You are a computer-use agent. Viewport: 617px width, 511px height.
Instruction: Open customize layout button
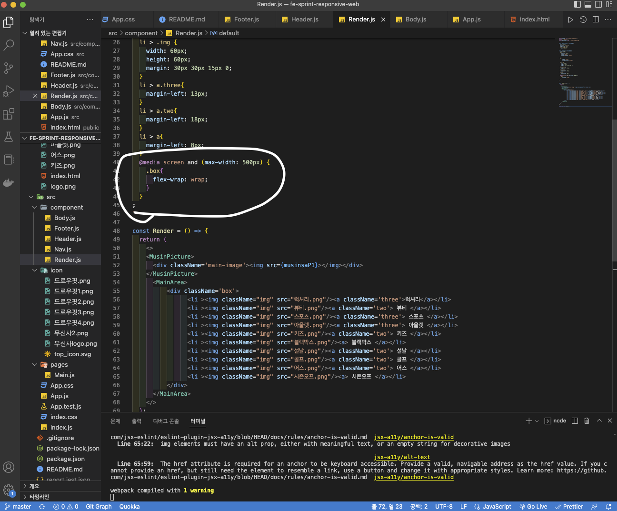click(609, 4)
